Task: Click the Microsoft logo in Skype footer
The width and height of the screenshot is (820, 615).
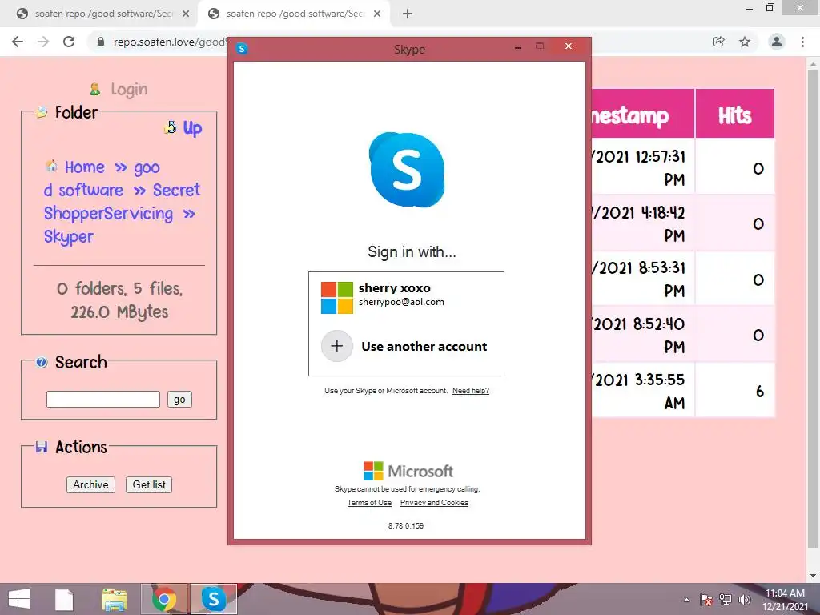Action: (x=408, y=471)
